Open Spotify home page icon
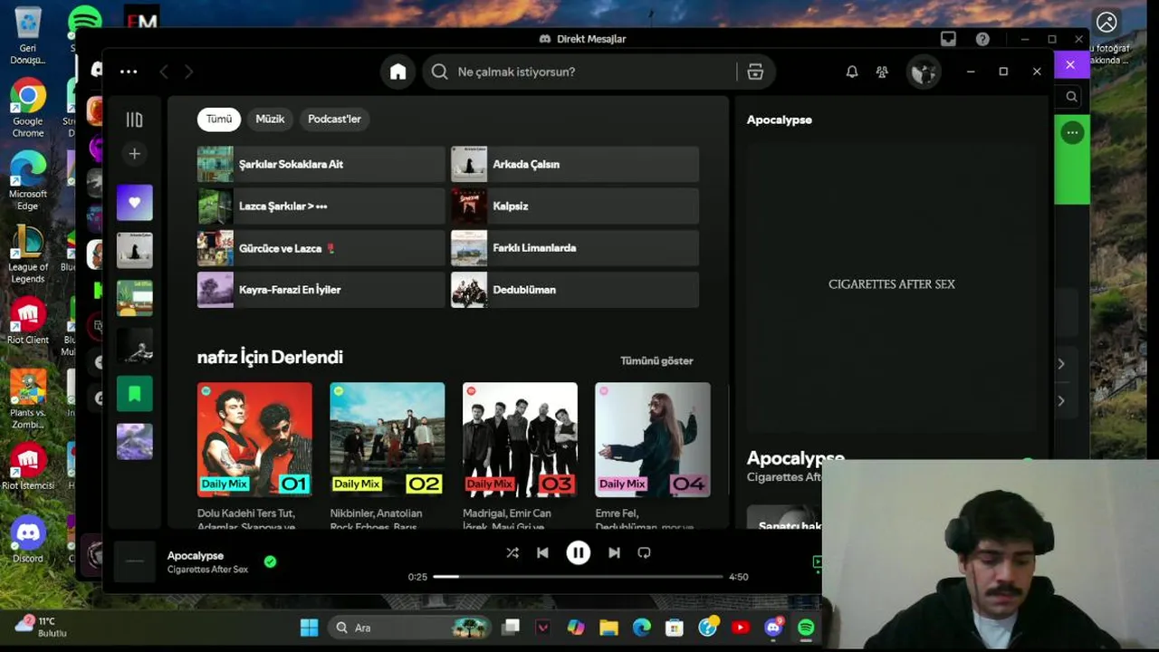 [x=398, y=72]
